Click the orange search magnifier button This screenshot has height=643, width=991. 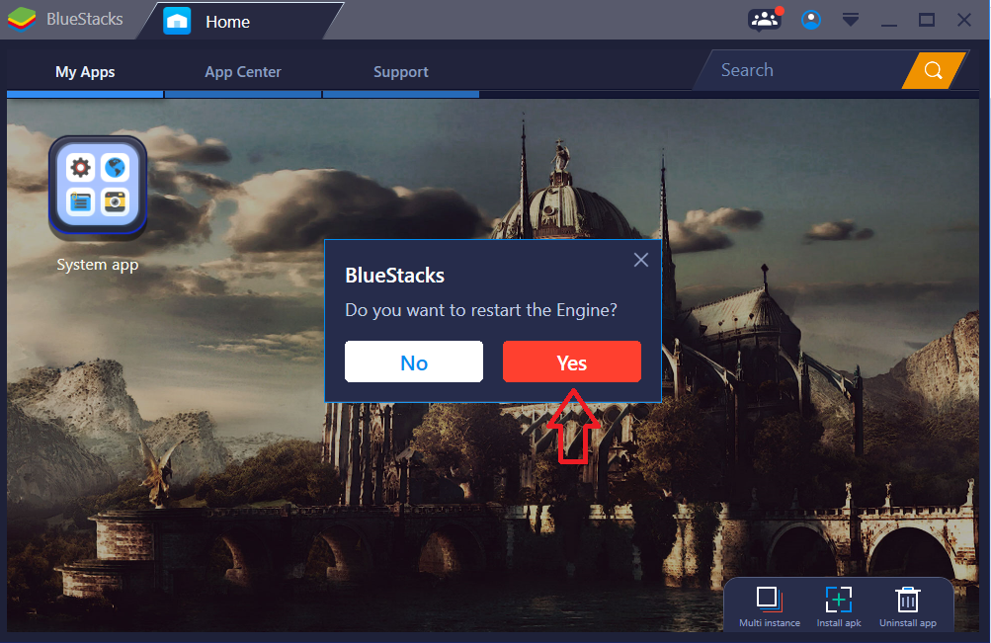point(933,70)
